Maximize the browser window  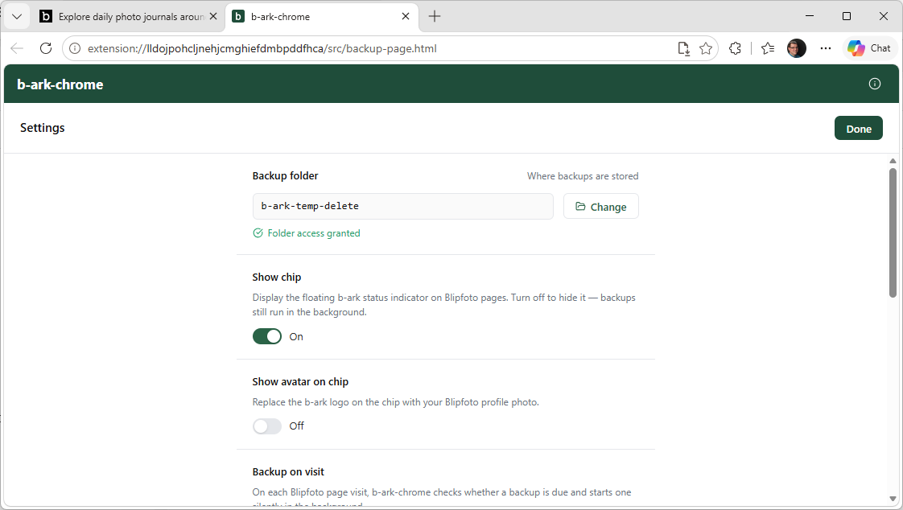coord(846,16)
